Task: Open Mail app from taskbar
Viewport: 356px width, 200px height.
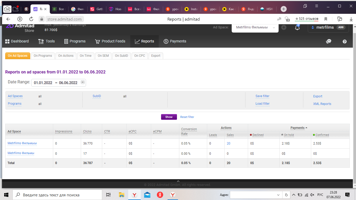Action: click(147, 195)
